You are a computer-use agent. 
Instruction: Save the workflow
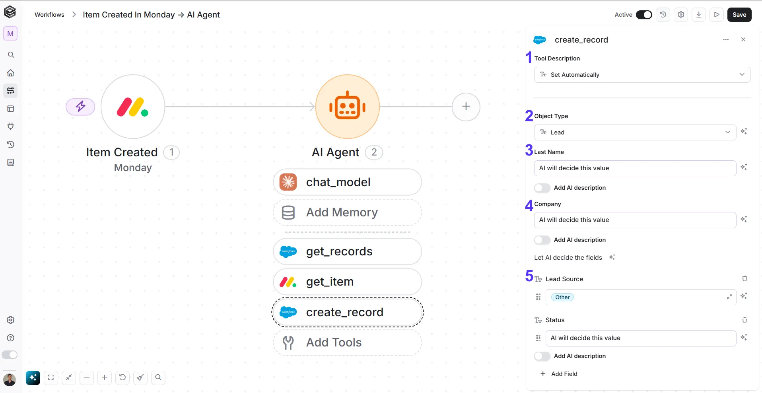739,15
